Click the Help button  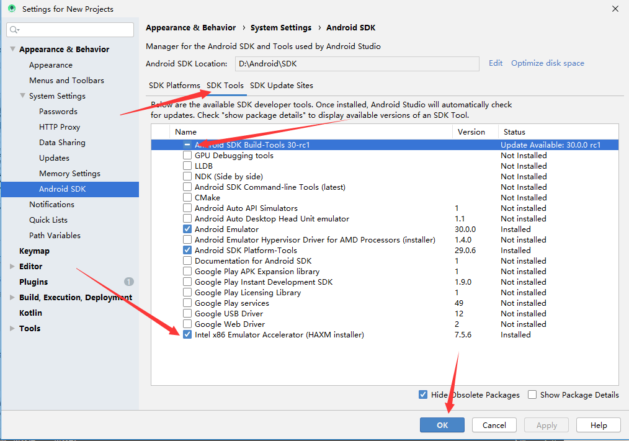coord(599,425)
